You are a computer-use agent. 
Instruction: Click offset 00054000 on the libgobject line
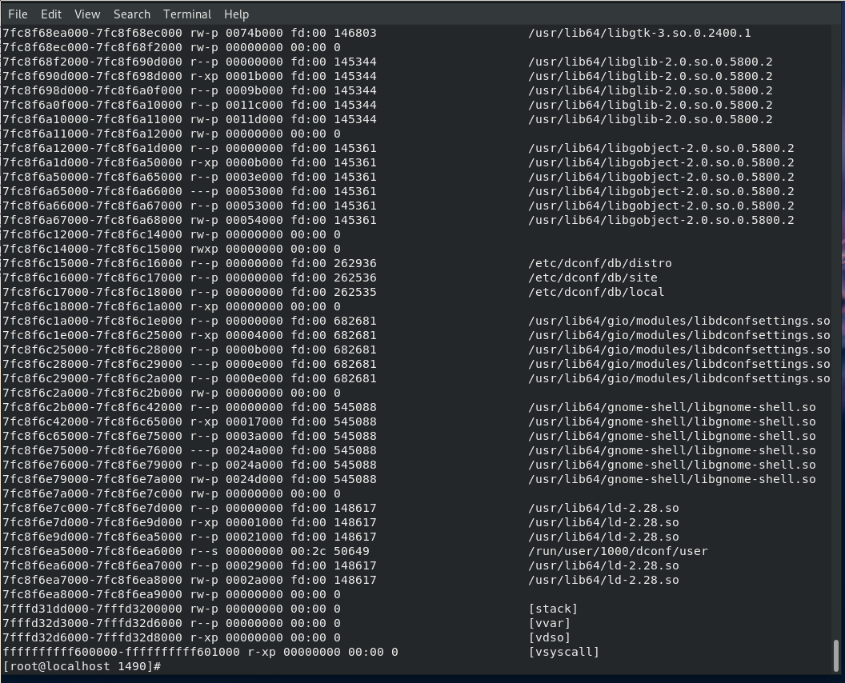coord(254,220)
